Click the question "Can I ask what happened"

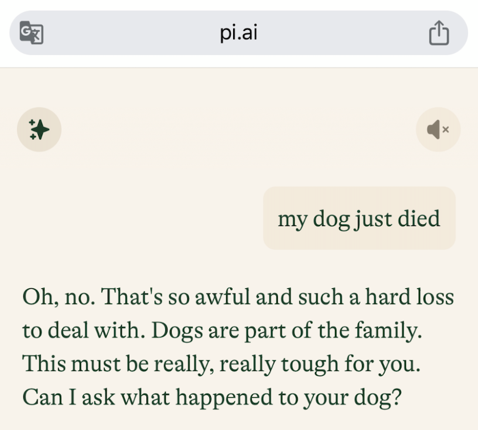point(152,398)
